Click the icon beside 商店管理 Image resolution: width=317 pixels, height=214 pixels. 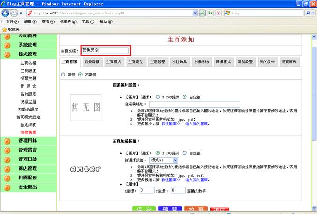[7, 168]
